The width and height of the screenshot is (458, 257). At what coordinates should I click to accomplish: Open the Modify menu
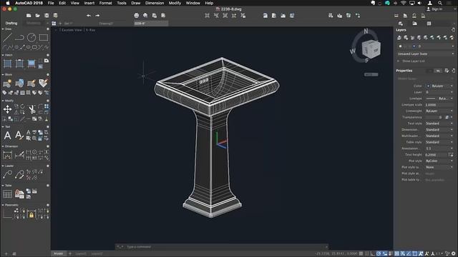[175, 3]
